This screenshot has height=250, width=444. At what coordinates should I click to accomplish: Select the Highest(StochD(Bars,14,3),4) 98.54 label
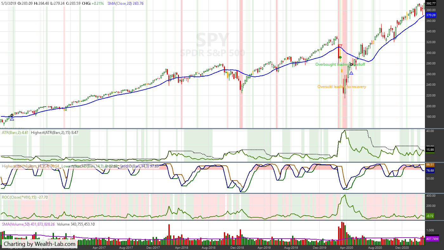(x=30, y=166)
